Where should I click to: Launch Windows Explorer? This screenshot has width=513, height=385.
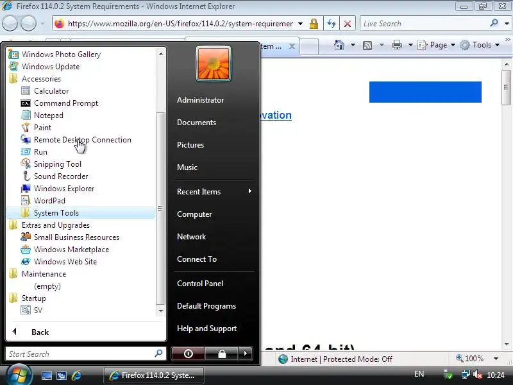pos(64,189)
